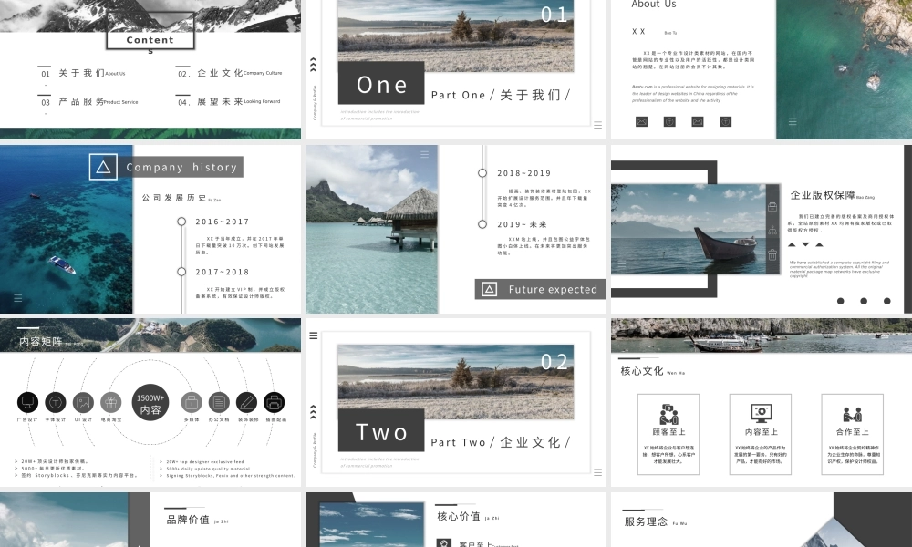
Task: Click hamburger icon on the About Us sea photo
Action: click(793, 121)
